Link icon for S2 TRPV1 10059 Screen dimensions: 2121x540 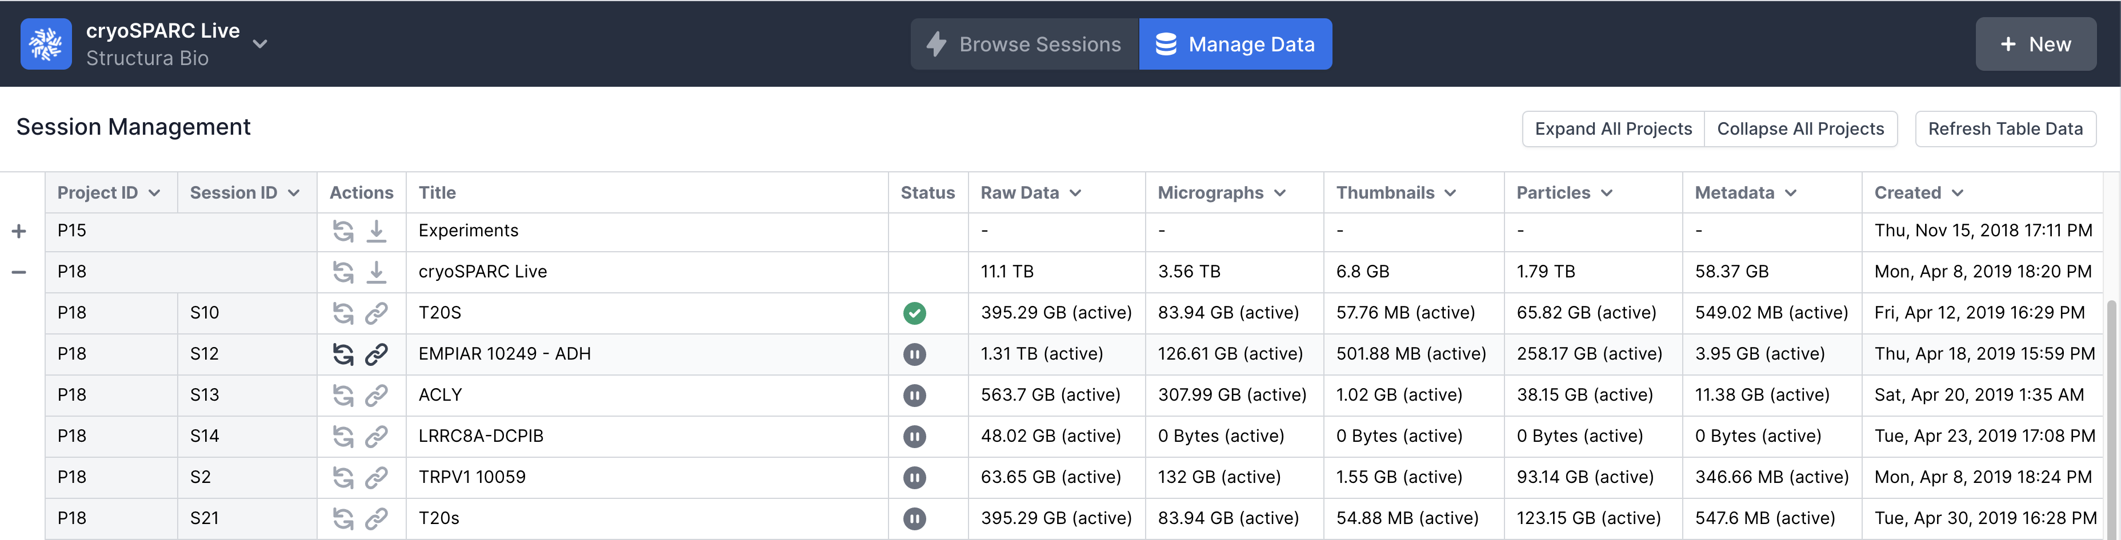click(377, 478)
